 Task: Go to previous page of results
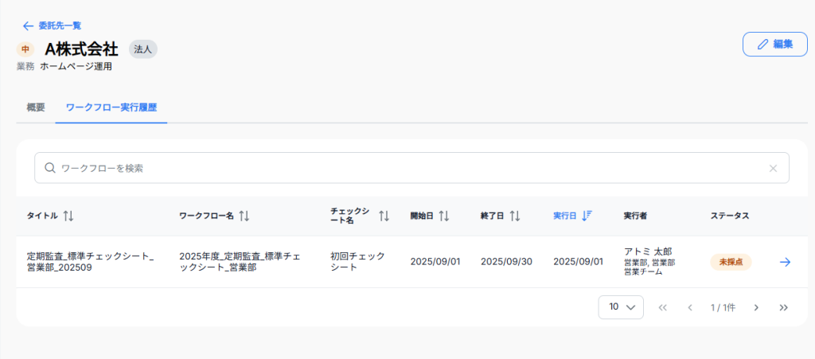tap(690, 307)
